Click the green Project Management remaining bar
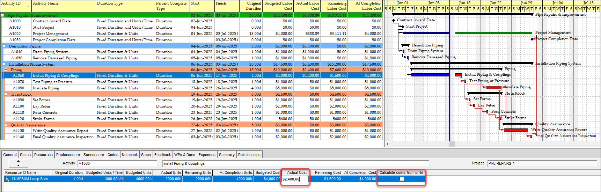Viewport: 601px width, 192px height. (x=493, y=33)
